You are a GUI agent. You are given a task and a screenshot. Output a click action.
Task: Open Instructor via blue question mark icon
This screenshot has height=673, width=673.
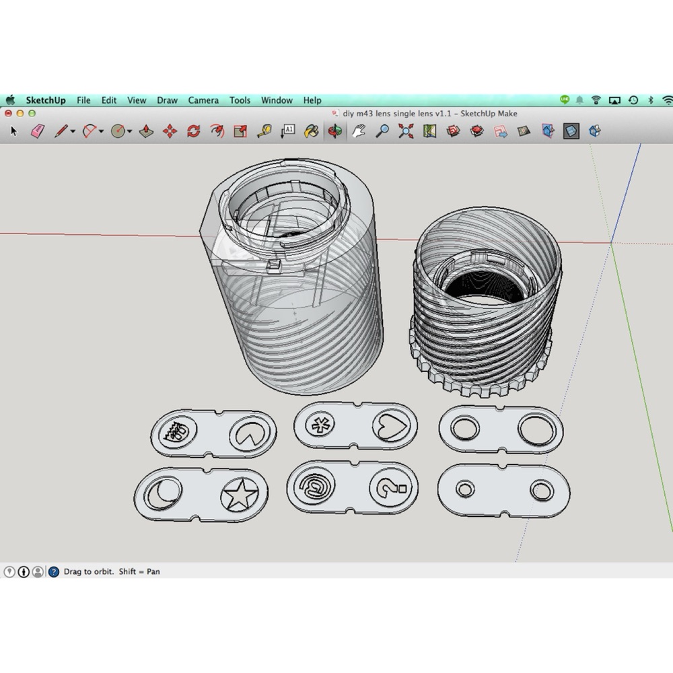pos(54,571)
